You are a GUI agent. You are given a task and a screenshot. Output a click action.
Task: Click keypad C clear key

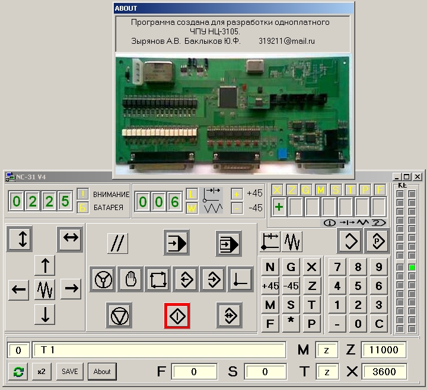tap(379, 323)
